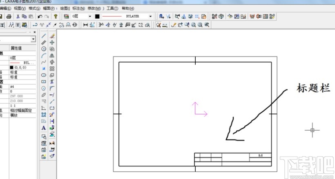Click the Help question mark icon

point(56,16)
